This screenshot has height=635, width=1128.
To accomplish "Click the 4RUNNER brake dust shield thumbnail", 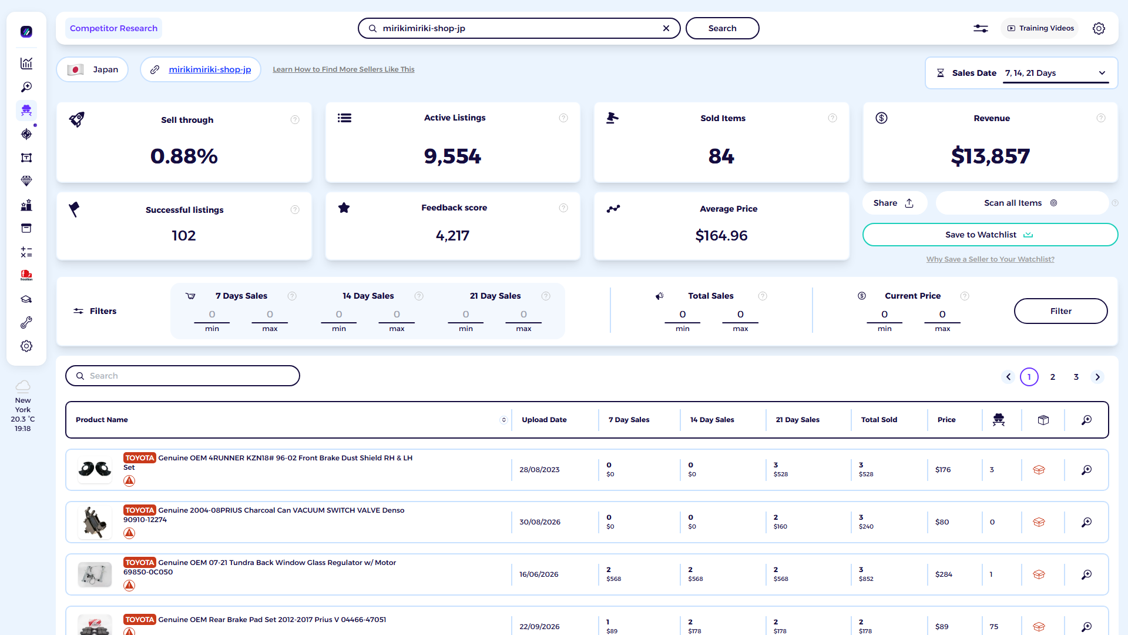I will [x=95, y=469].
